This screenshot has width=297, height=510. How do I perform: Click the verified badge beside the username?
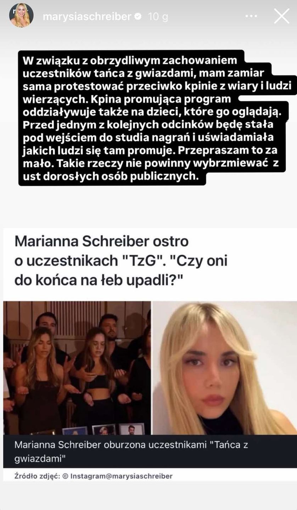tap(139, 16)
